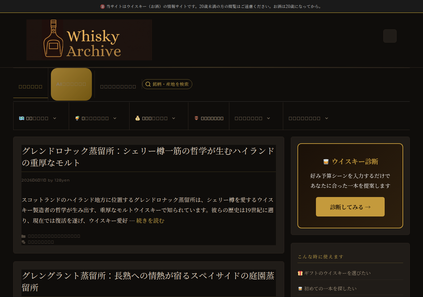Open the グレンドロナック蒸留所 article title
This screenshot has height=297, width=423.
tap(148, 157)
